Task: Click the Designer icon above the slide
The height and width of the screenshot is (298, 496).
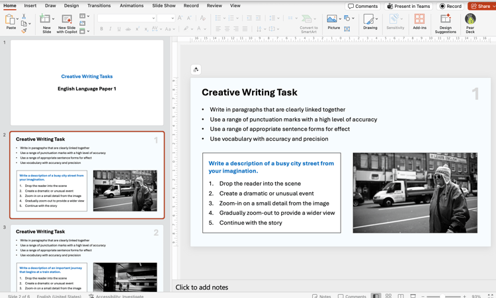Action: coord(196,69)
